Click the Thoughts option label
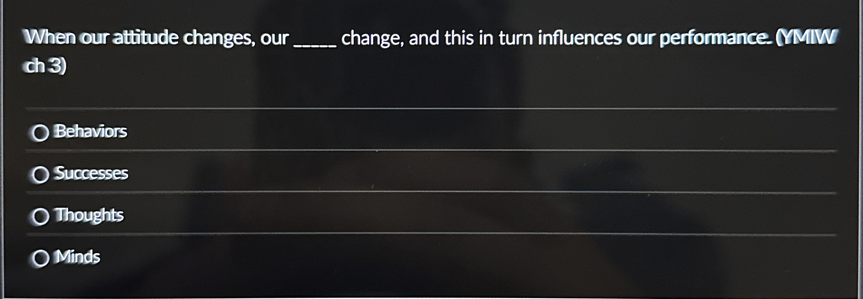 click(89, 215)
